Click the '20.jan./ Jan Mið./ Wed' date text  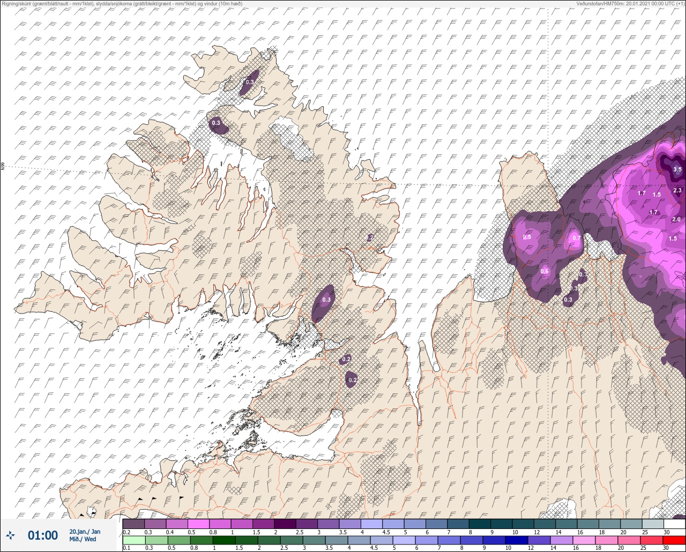coord(85,535)
